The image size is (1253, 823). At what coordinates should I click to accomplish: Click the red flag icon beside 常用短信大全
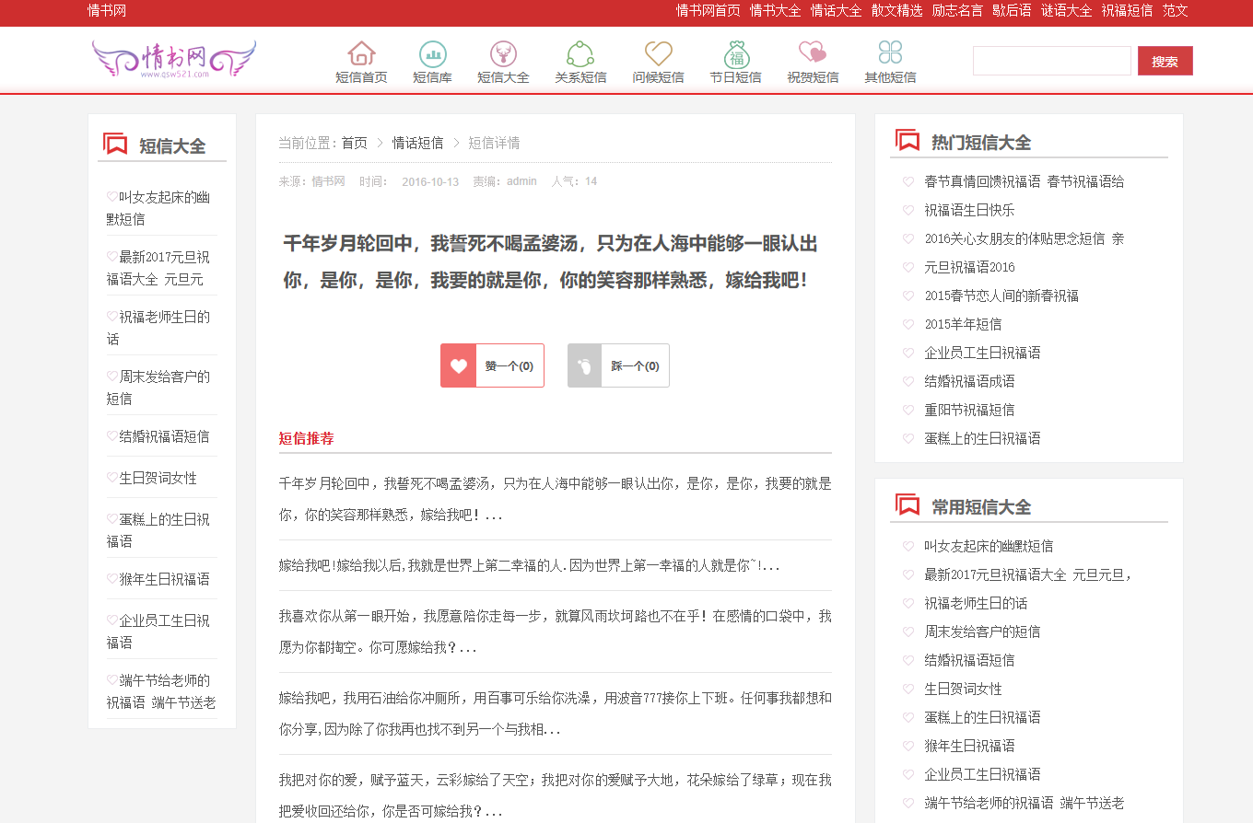pyautogui.click(x=908, y=505)
